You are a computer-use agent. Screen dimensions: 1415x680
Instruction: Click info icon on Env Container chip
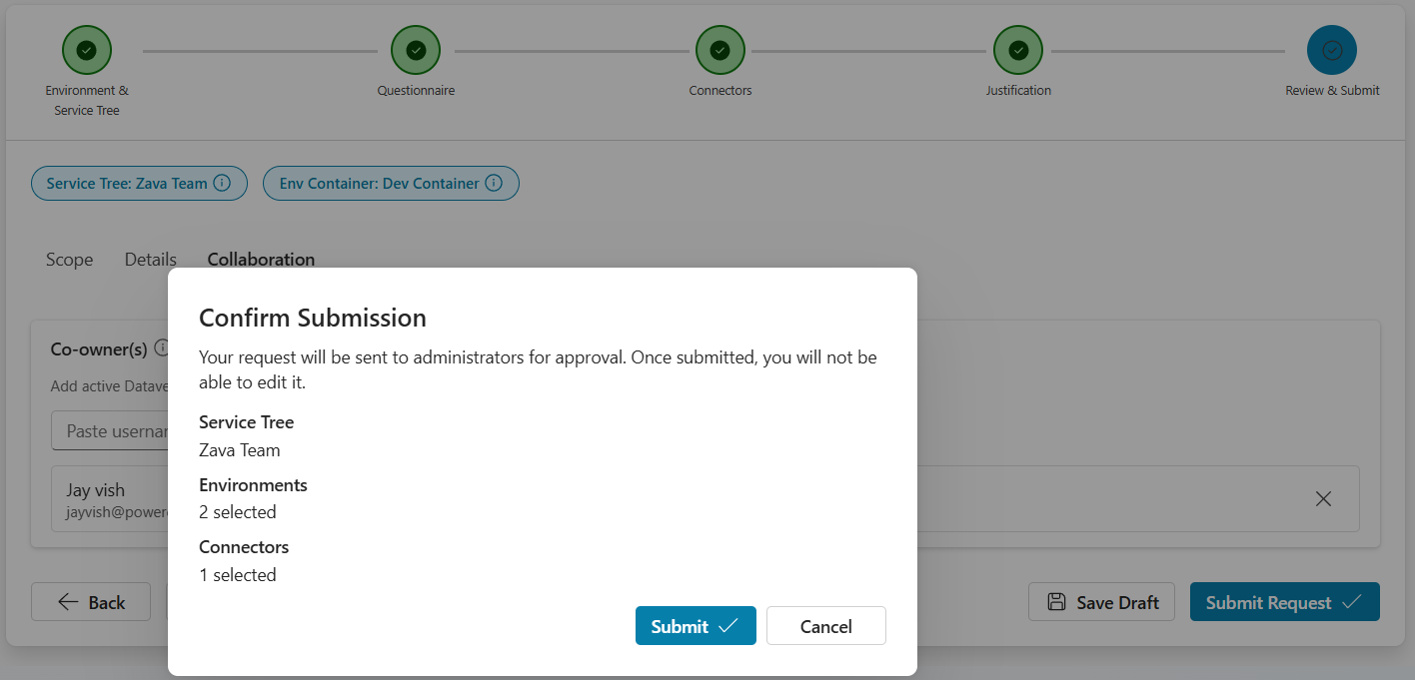click(x=494, y=184)
